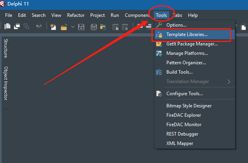Click the globe browser toolbar icon
Screen dimensions: 248x163
(39, 26)
